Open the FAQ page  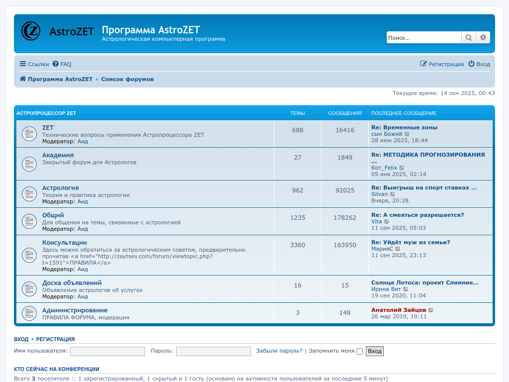(x=62, y=64)
